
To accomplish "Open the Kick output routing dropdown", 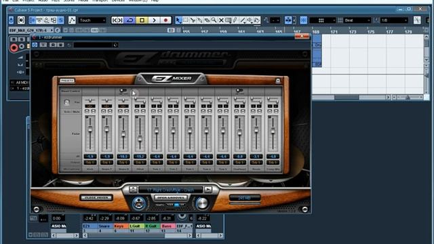I will [90, 163].
